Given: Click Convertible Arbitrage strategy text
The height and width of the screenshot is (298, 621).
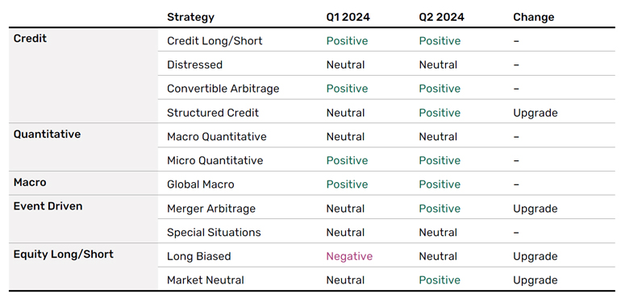Looking at the screenshot, I should pyautogui.click(x=223, y=89).
